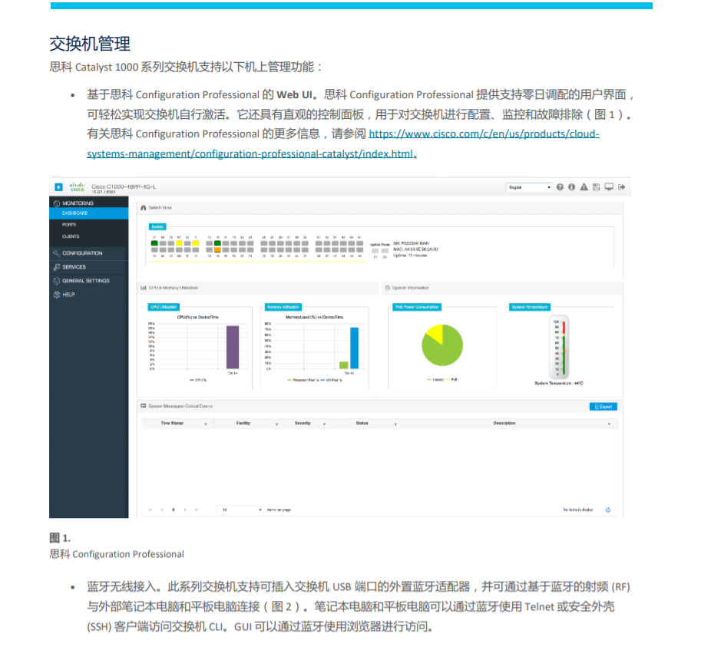
Task: Select PORTS in the sidebar menu
Action: [89, 225]
